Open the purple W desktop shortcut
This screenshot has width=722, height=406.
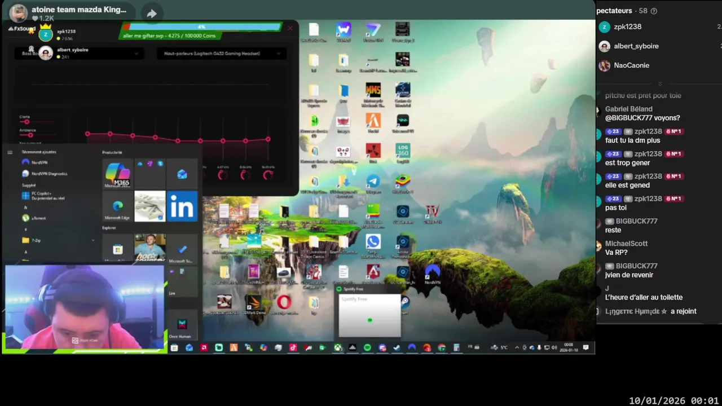click(344, 32)
